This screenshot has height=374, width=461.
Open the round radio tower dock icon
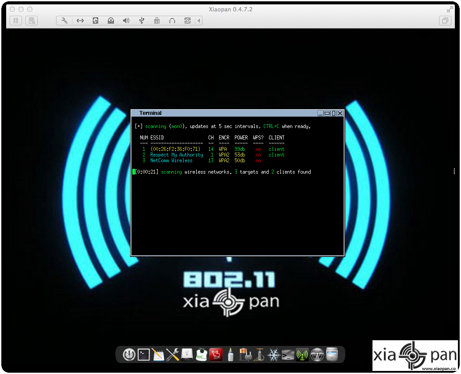click(x=317, y=355)
